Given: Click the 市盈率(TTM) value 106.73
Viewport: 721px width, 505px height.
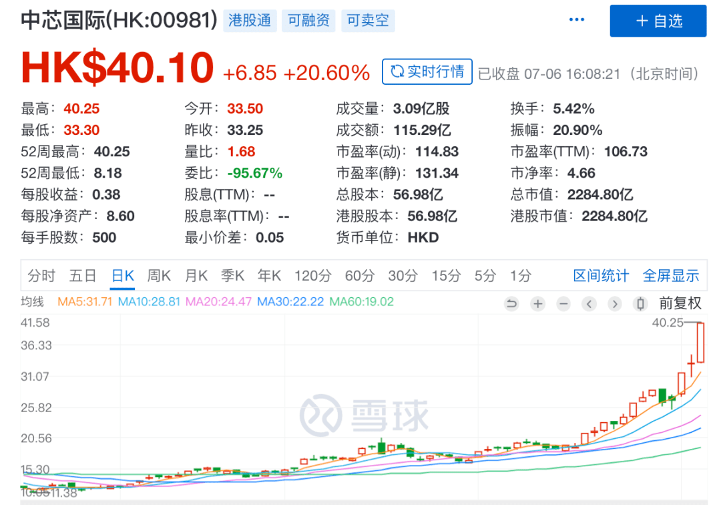Looking at the screenshot, I should click(x=626, y=152).
